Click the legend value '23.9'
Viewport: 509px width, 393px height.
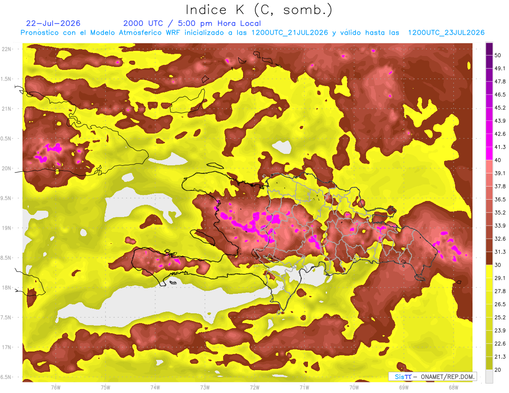[x=500, y=330]
